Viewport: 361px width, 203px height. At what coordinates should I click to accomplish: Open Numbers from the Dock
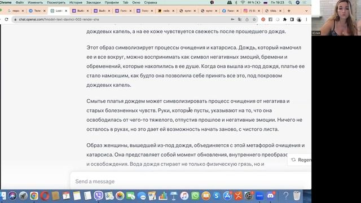click(163, 196)
